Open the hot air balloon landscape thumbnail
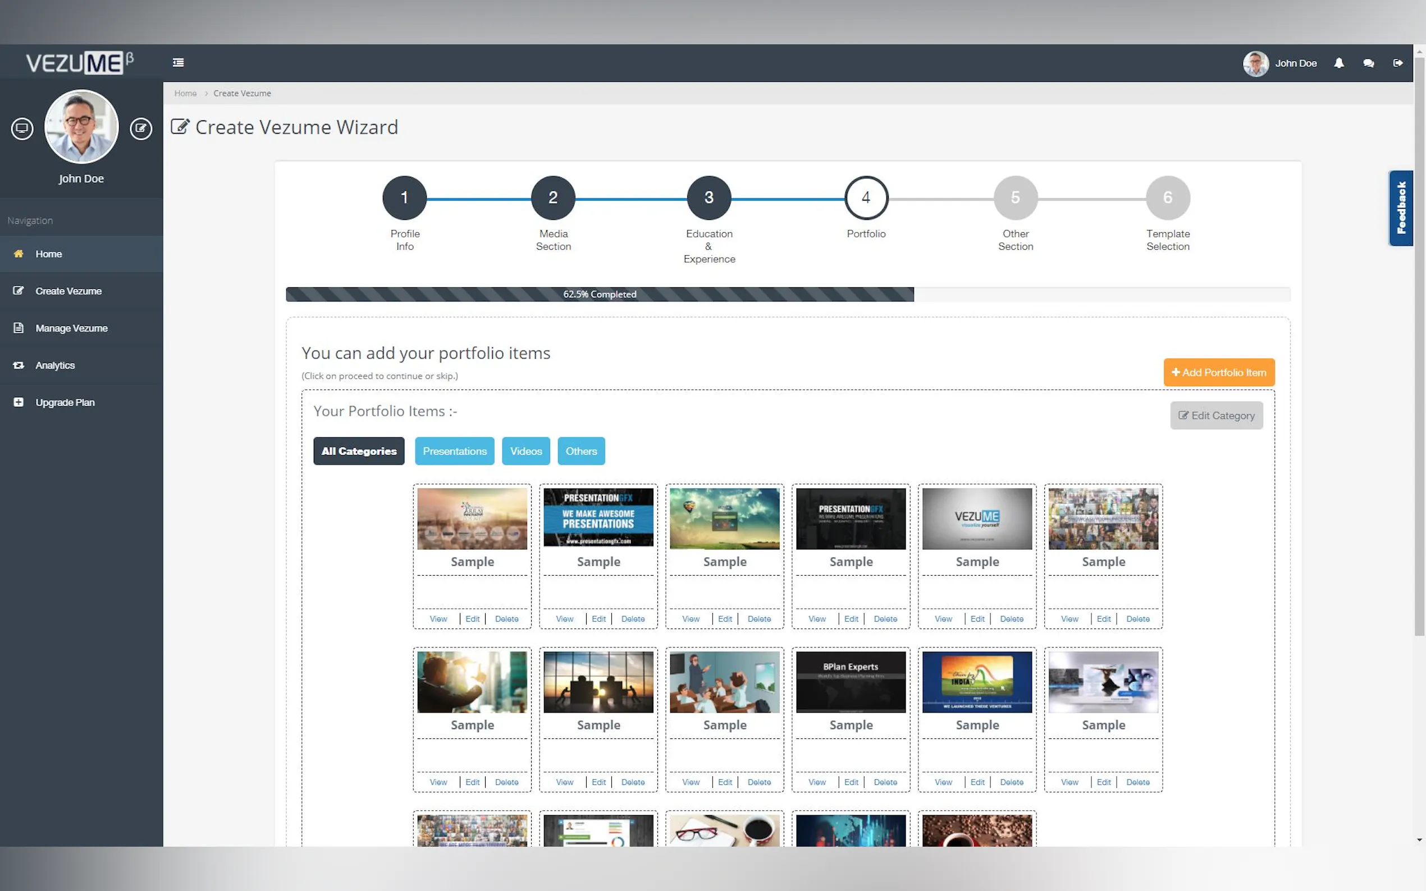 (724, 518)
